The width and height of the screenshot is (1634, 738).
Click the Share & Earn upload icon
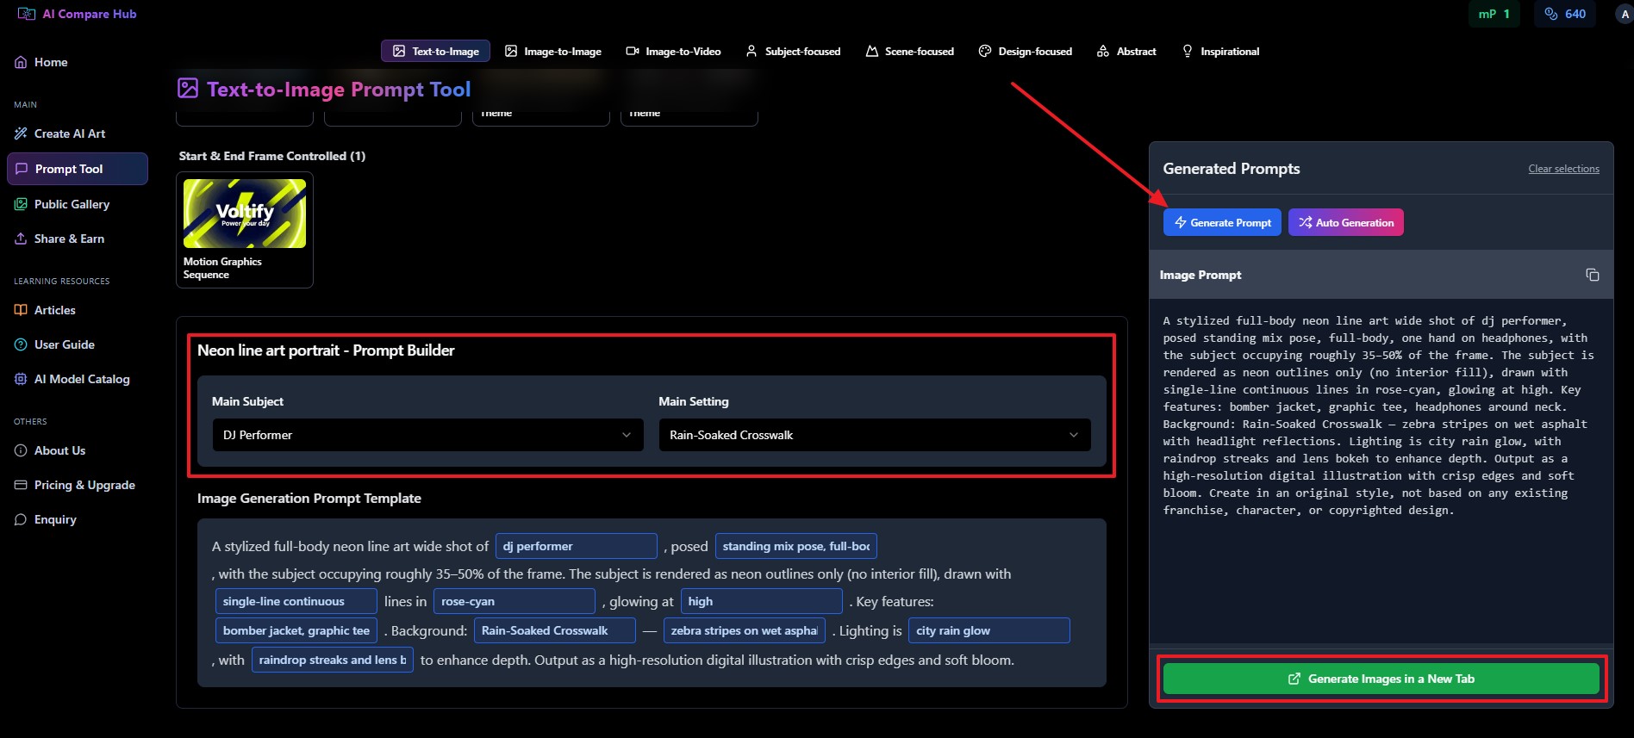tap(21, 239)
